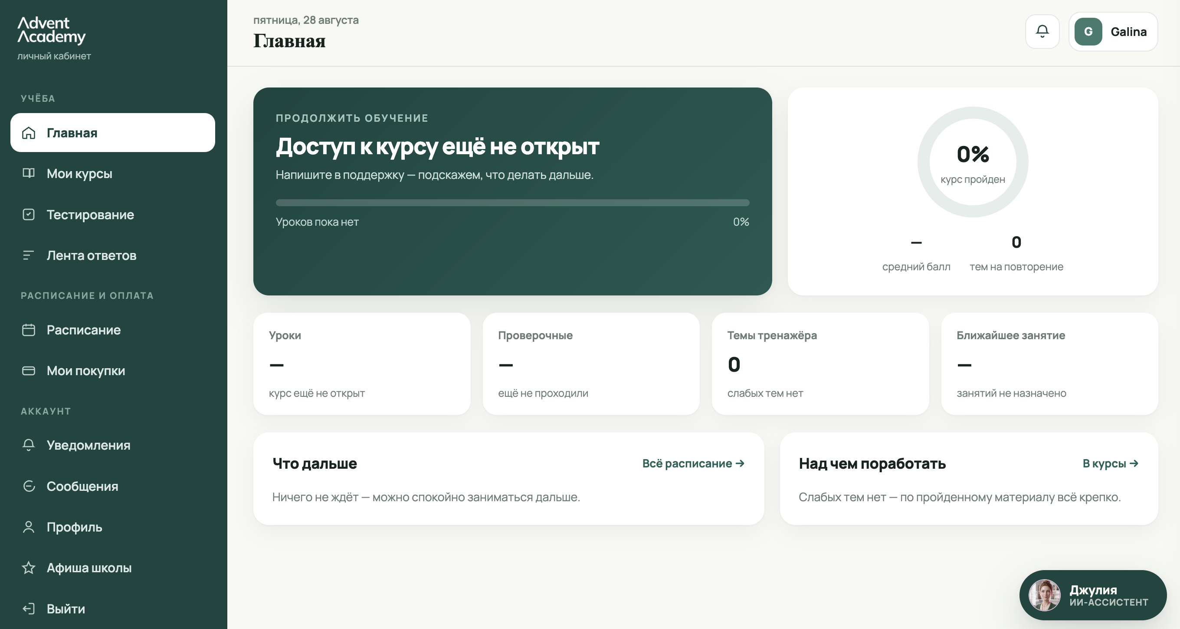Click the bell icon beside Уведомления
The image size is (1180, 629).
pos(28,445)
